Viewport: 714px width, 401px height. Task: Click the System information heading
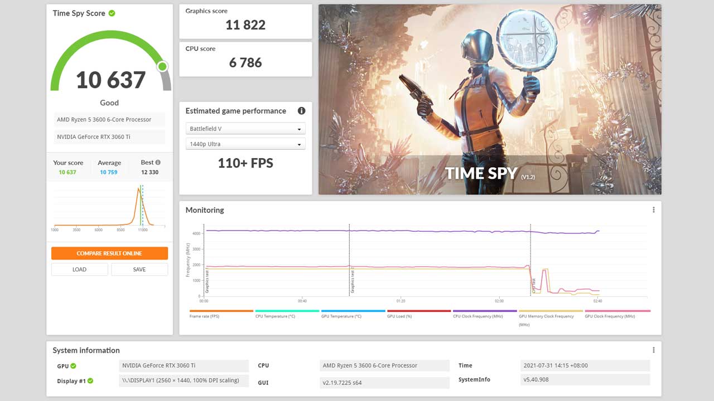pos(86,350)
